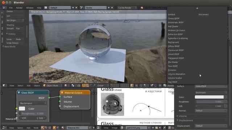
Task: Toggle Smooth shading button
Action: (x=10, y=29)
